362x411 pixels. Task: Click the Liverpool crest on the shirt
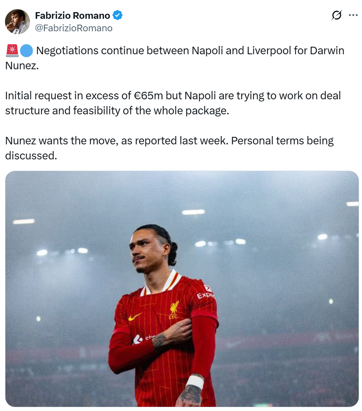[x=174, y=309]
